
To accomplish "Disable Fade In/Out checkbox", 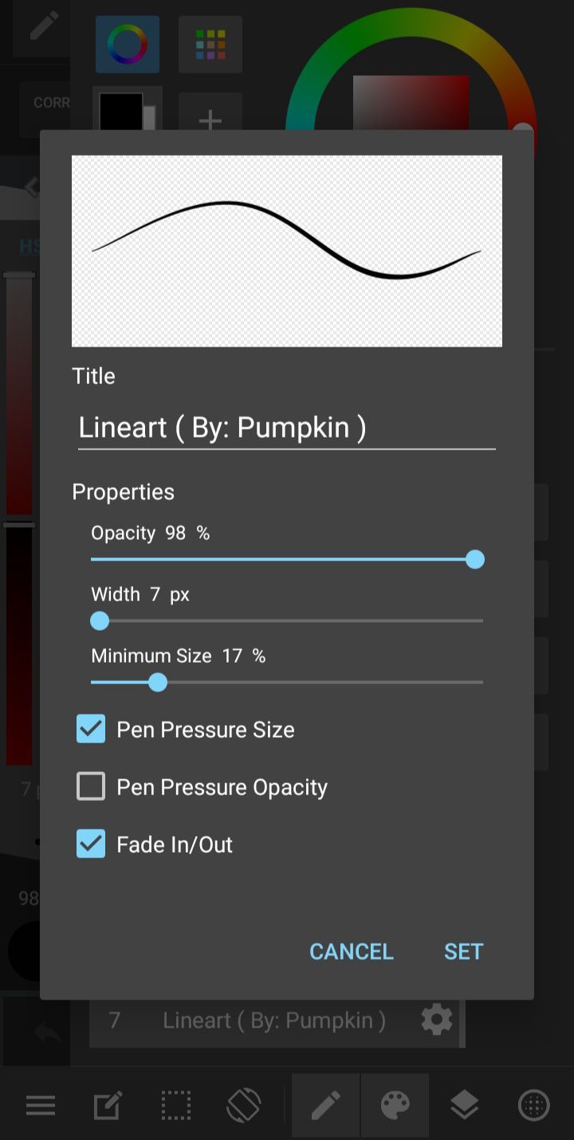I will 91,844.
